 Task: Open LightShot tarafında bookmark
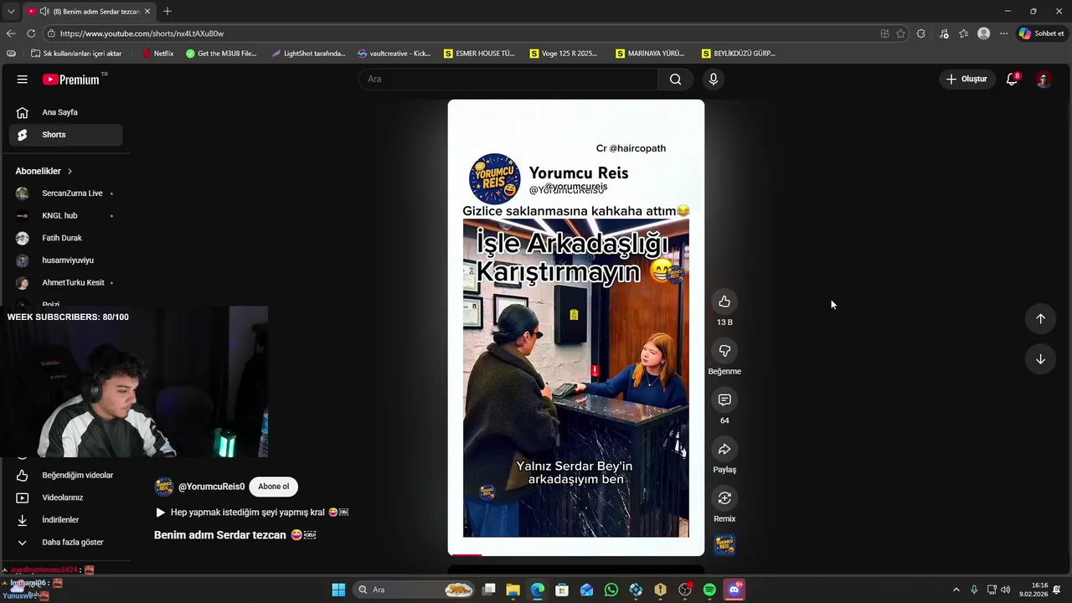(308, 54)
